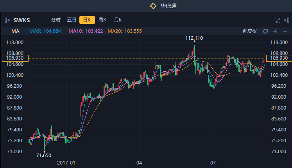Select the 月K monthly candlestick tab
Image resolution: width=292 pixels, height=168 pixels.
118,20
